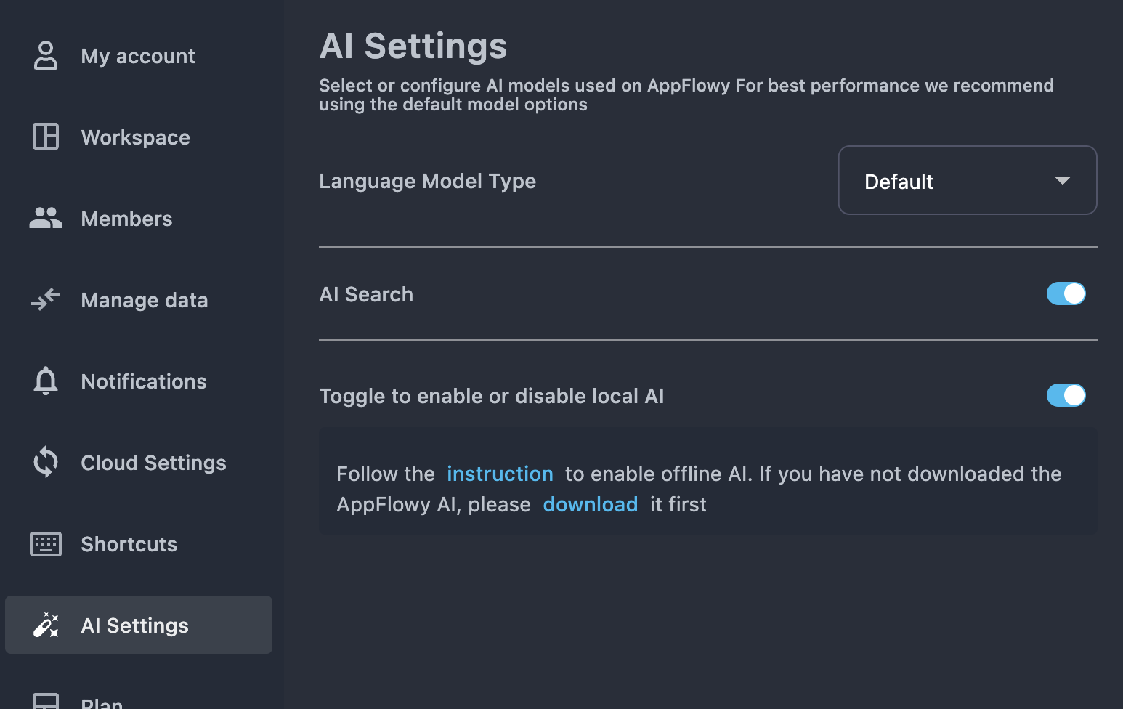Open Notifications settings
Image resolution: width=1123 pixels, height=709 pixels.
coord(138,381)
